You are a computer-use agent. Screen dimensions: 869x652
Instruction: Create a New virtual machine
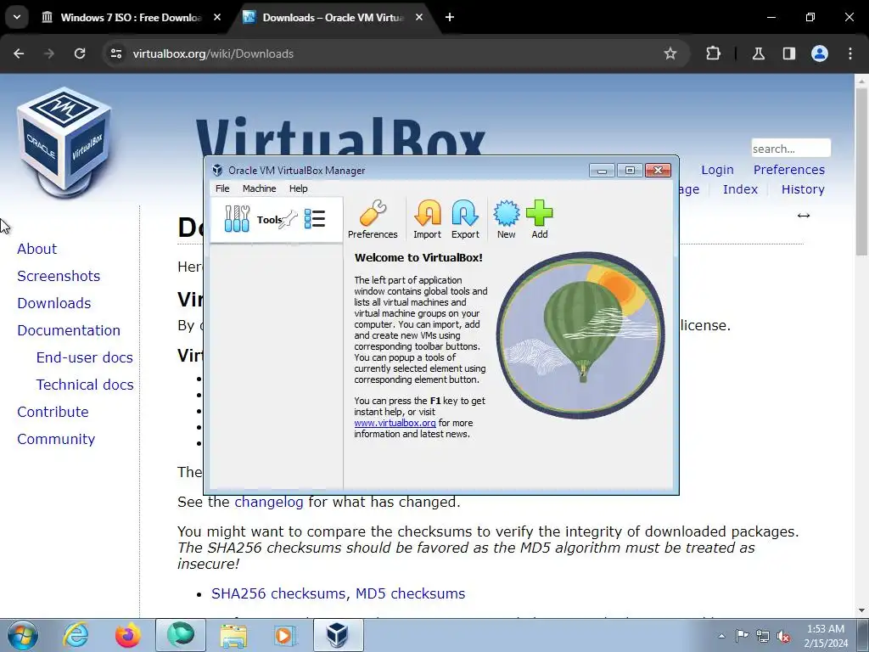pos(506,220)
